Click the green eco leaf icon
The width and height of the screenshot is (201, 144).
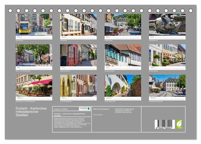[x=179, y=124]
